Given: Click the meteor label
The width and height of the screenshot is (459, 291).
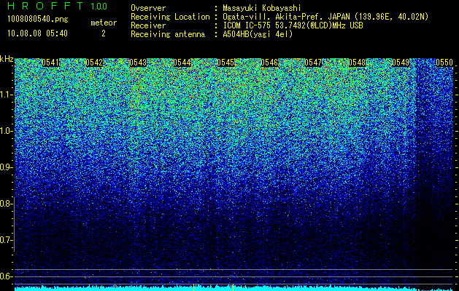Looking at the screenshot, I should point(104,23).
